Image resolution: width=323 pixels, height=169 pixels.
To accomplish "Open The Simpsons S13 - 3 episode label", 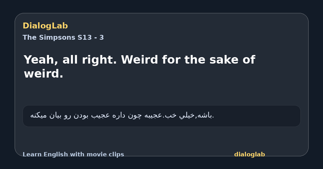I will [x=63, y=38].
